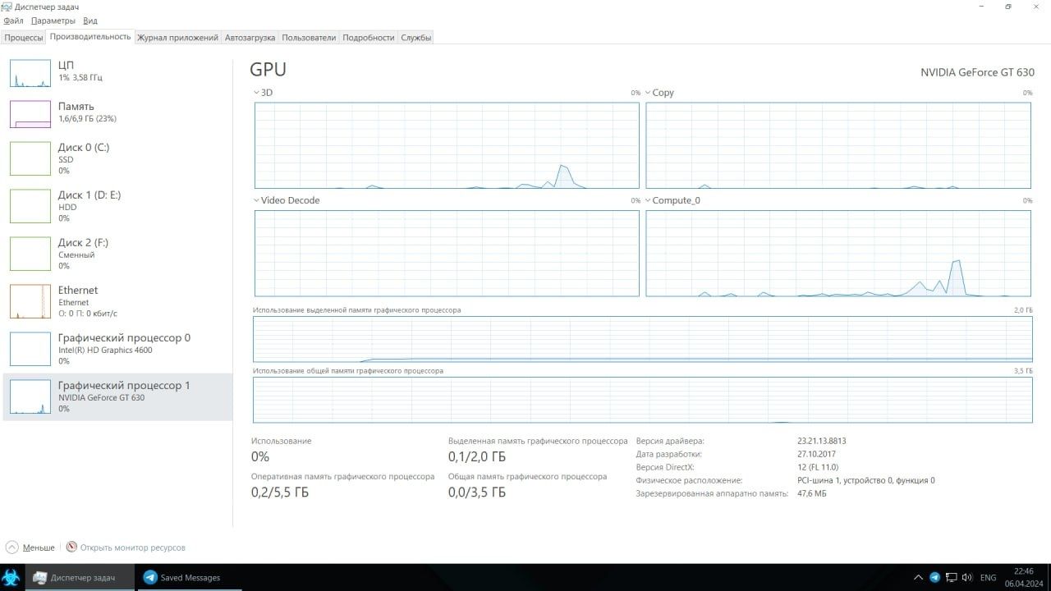Click GPU memory value 0,2/5,5 ГБ

pos(280,492)
